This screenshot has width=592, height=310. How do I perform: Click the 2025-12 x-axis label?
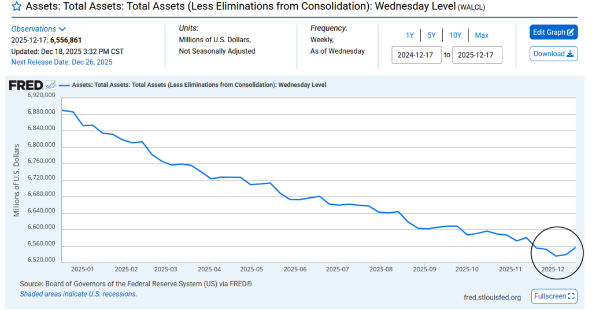(x=553, y=269)
